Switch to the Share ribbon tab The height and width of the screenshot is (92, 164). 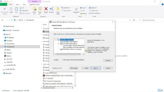(18, 4)
